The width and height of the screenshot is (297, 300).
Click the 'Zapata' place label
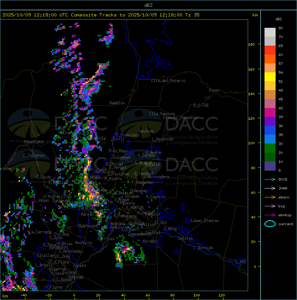click(79, 265)
